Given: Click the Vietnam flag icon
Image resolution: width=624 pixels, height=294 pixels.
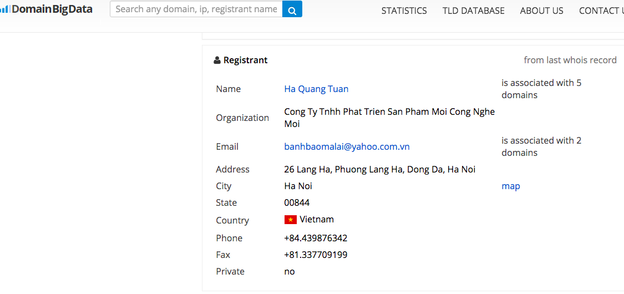Looking at the screenshot, I should point(291,220).
